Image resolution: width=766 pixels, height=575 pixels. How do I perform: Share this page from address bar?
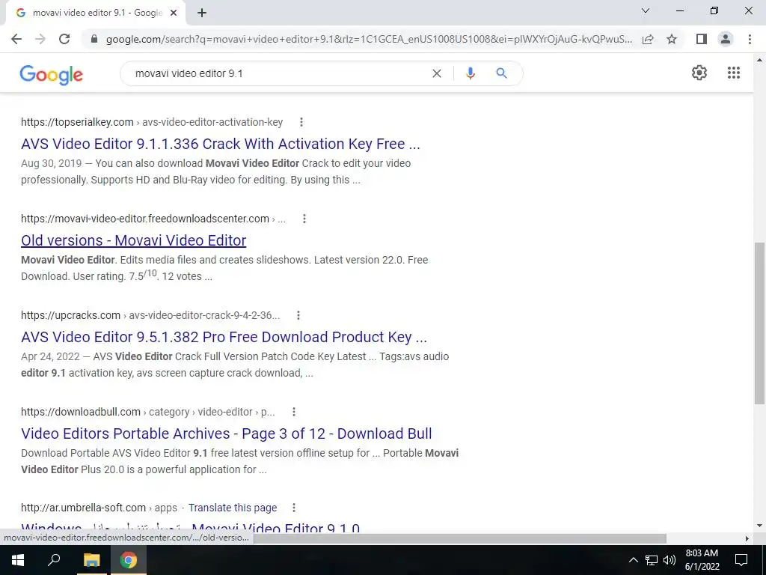(x=648, y=39)
